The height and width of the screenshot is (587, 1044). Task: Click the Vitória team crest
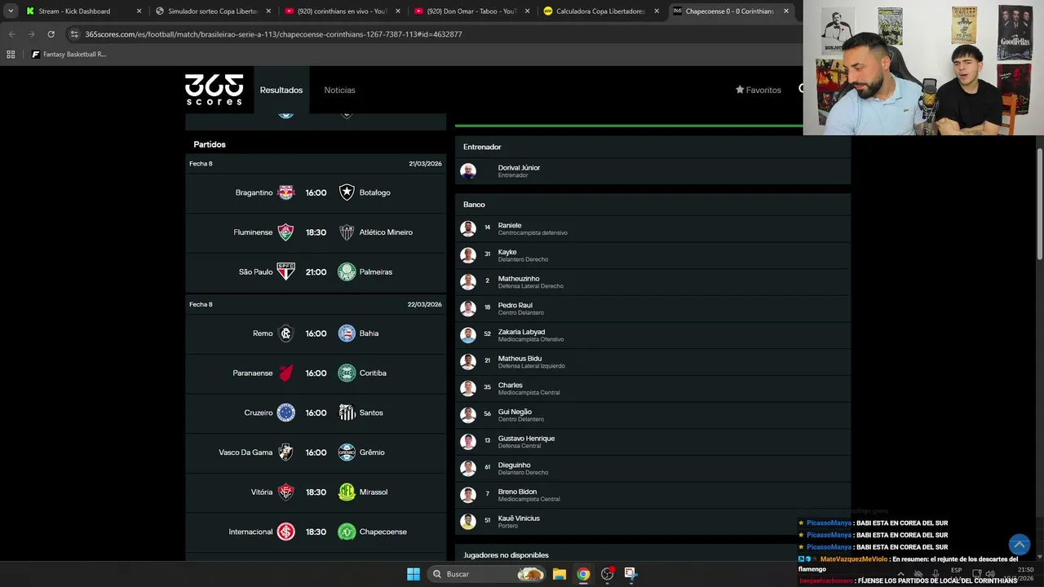click(285, 492)
